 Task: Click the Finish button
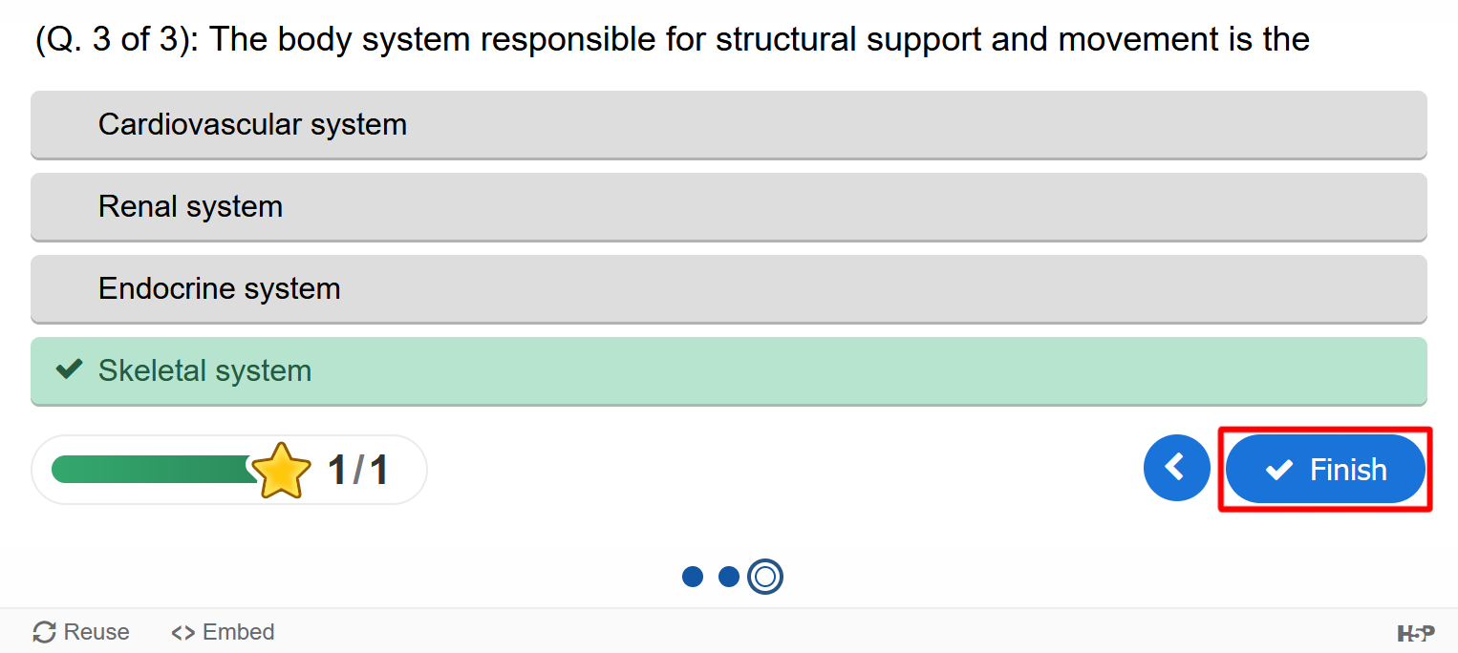pos(1325,469)
